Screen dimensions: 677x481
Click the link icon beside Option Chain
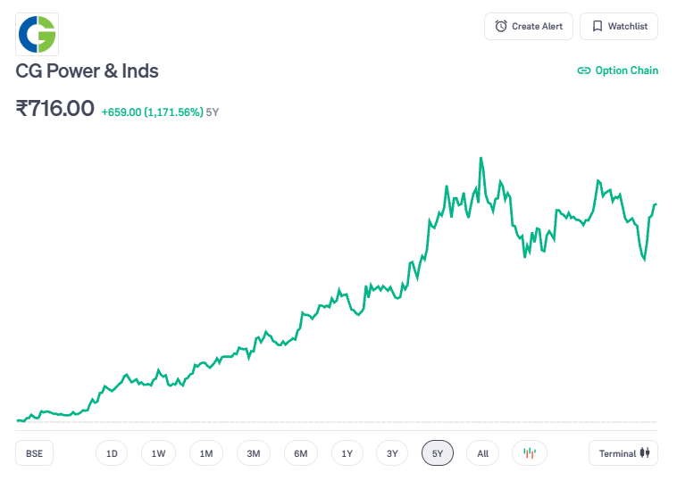coord(584,70)
